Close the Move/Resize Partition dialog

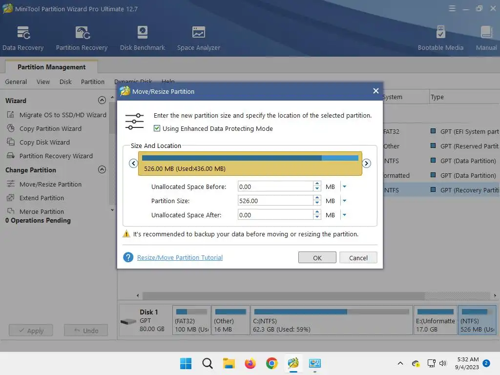(x=375, y=91)
